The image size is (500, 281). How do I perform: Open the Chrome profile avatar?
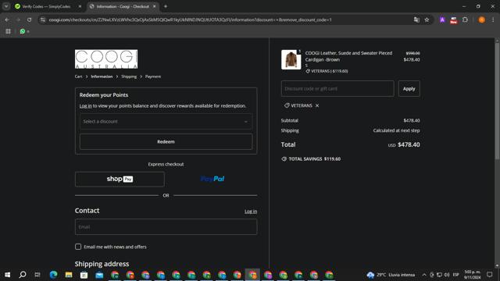(481, 20)
